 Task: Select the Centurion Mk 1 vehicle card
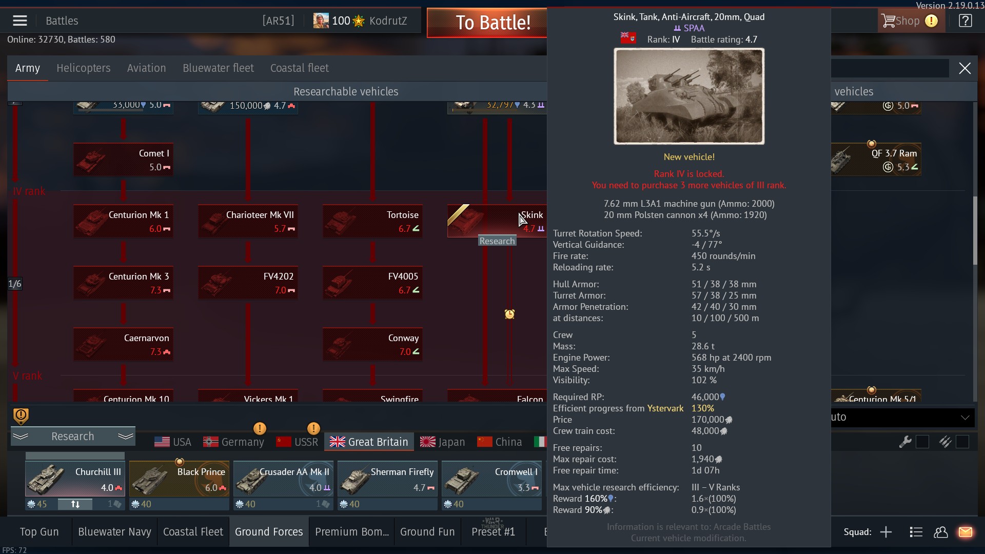tap(123, 221)
